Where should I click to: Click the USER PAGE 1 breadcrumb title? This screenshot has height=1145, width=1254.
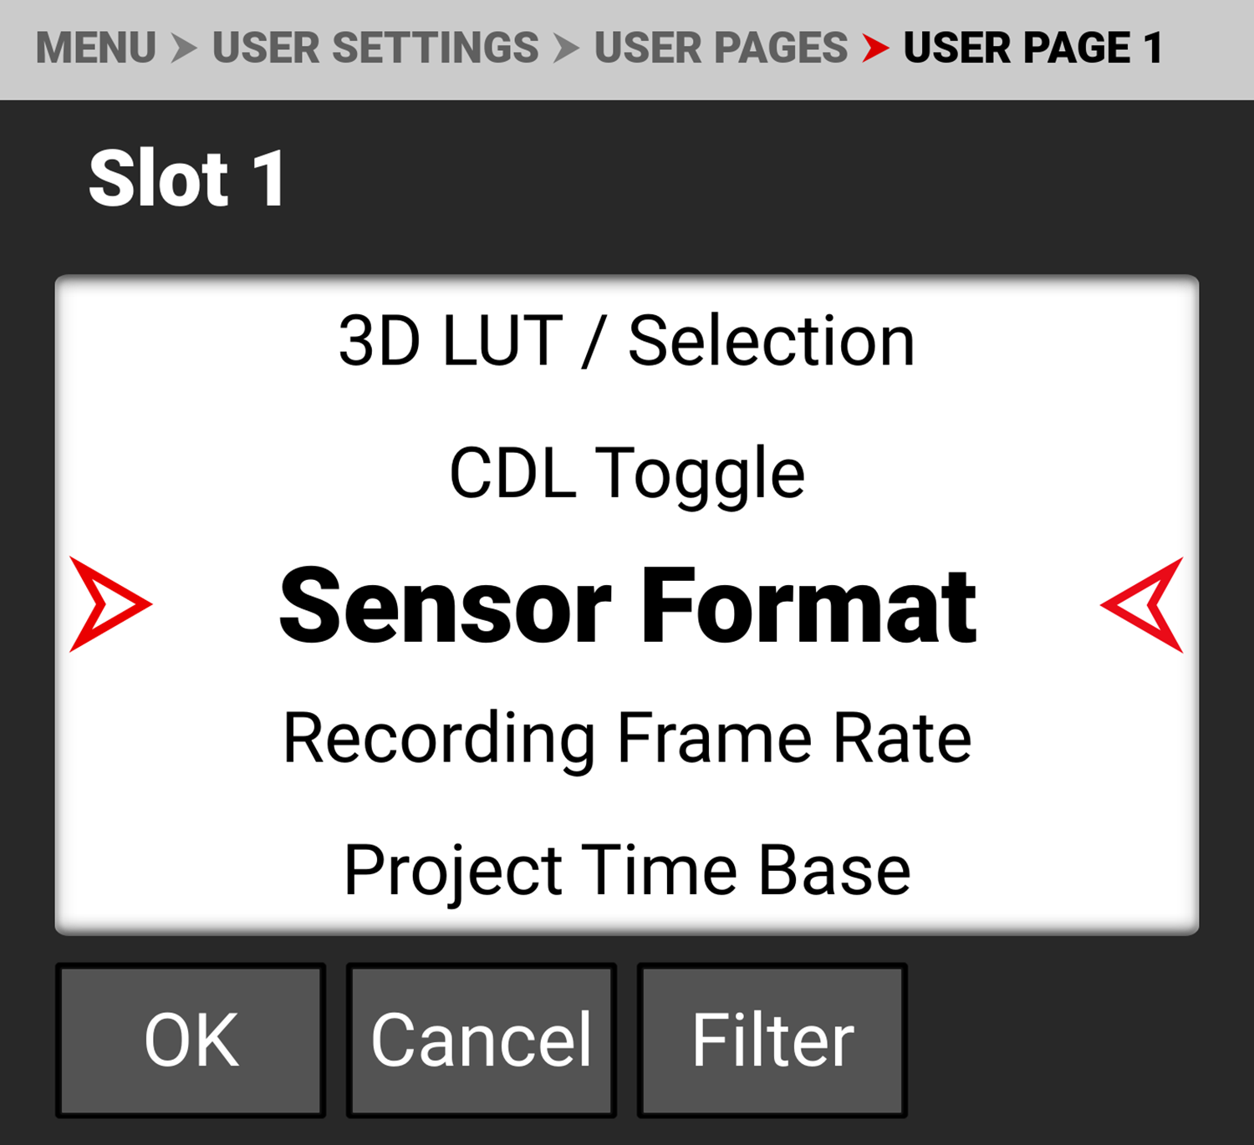coord(1033,48)
